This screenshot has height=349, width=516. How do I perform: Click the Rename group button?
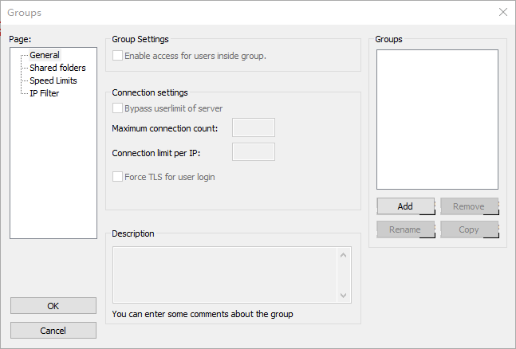405,229
